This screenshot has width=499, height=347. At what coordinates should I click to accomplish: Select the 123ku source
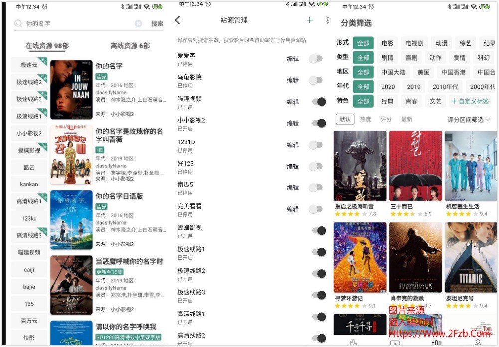[29, 218]
